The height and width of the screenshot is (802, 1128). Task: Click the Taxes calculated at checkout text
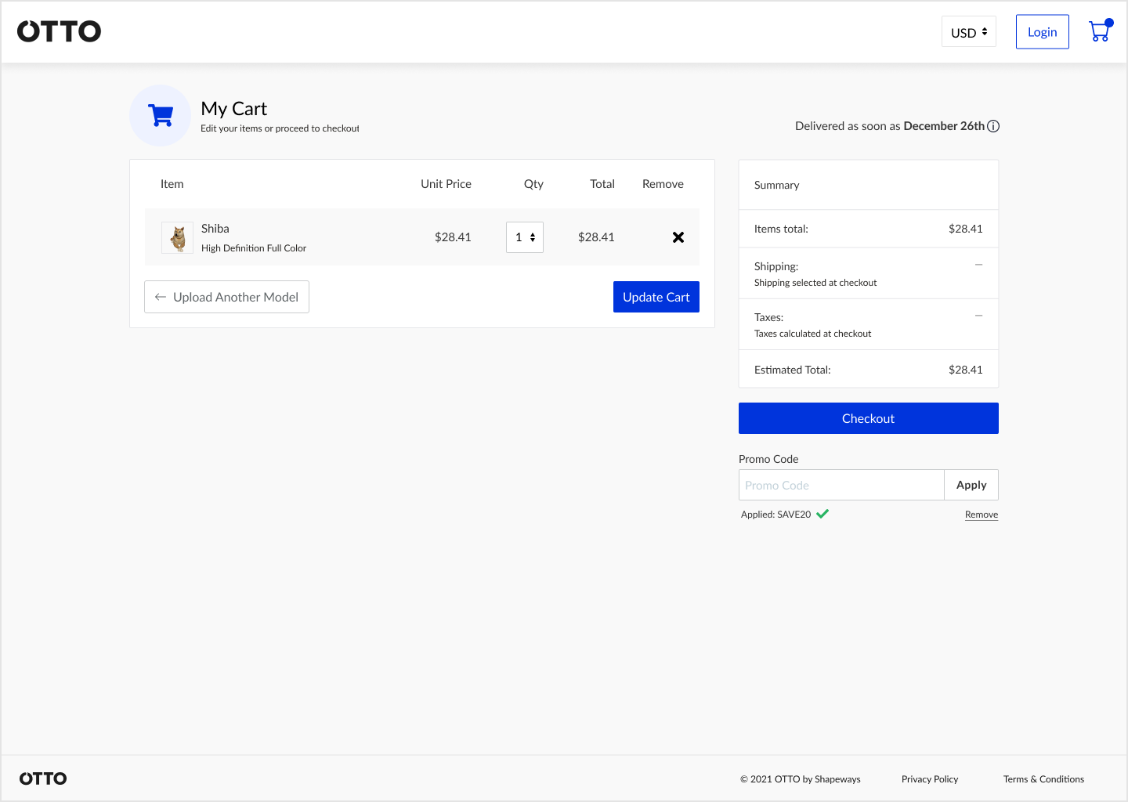coord(812,334)
